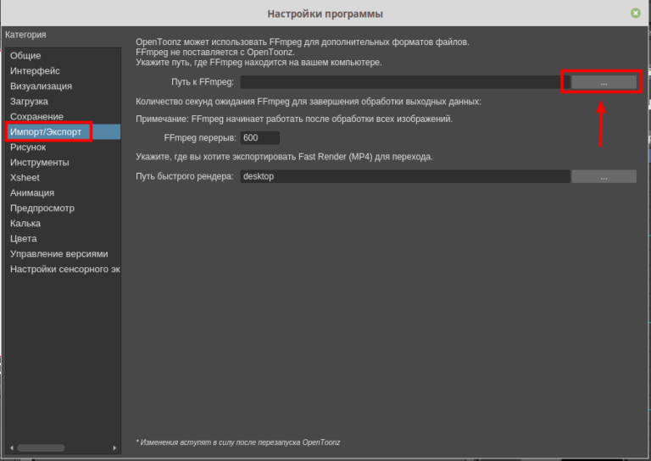Open the Интерфейс category
651x461 pixels.
click(x=63, y=71)
